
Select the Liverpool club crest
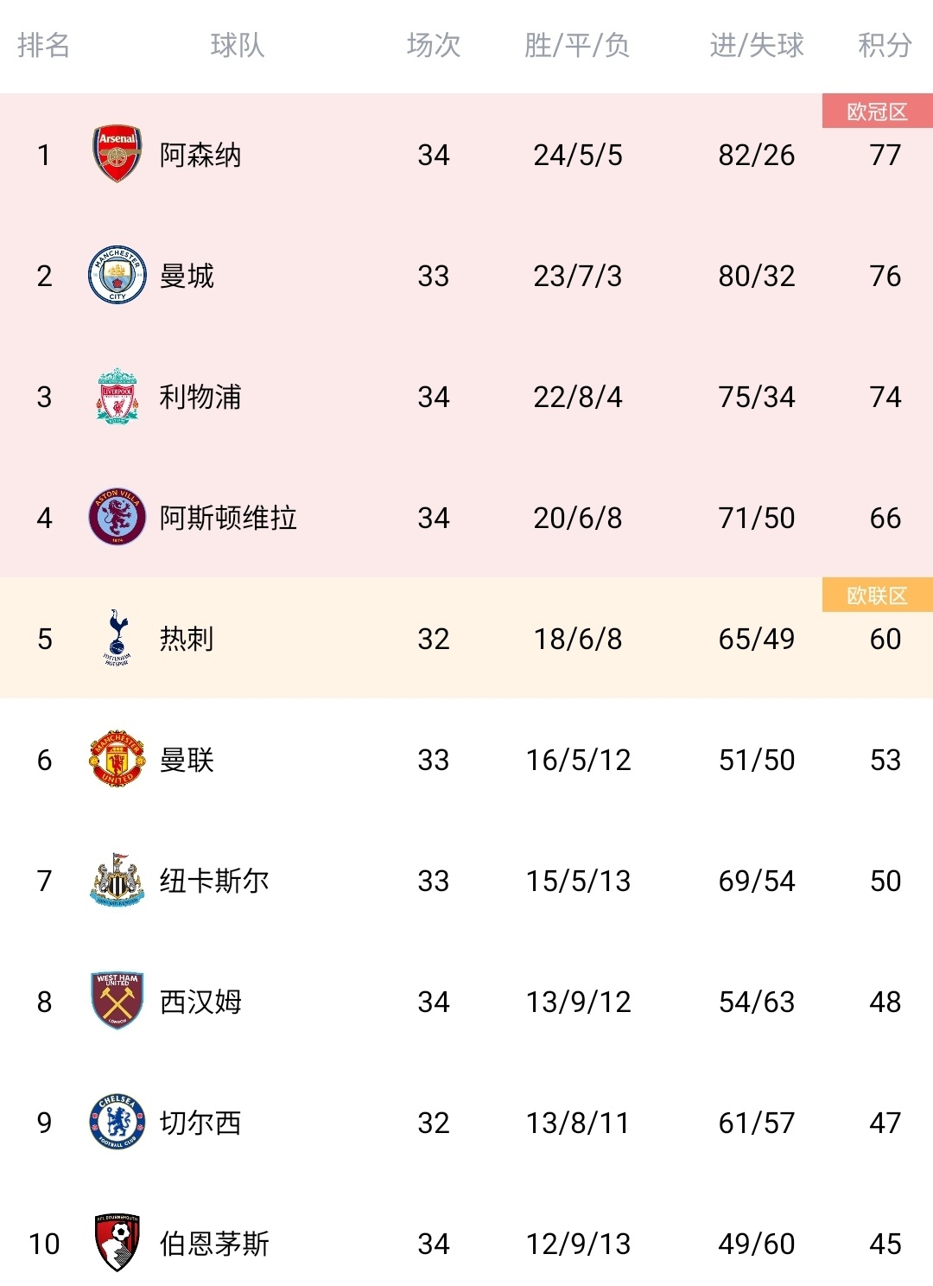point(117,397)
